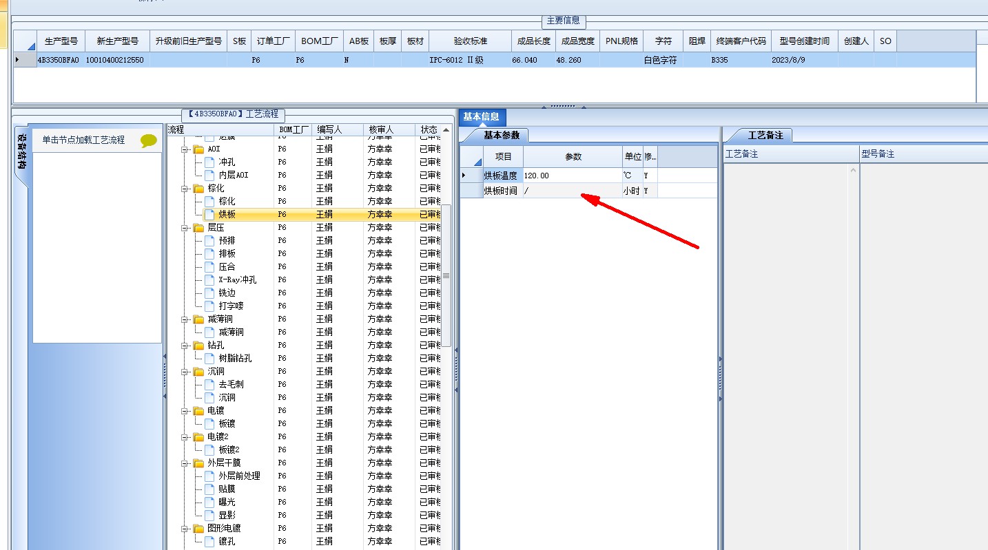Select the 沉铜 child process node
Viewport: 988px width, 550px height.
coord(227,397)
